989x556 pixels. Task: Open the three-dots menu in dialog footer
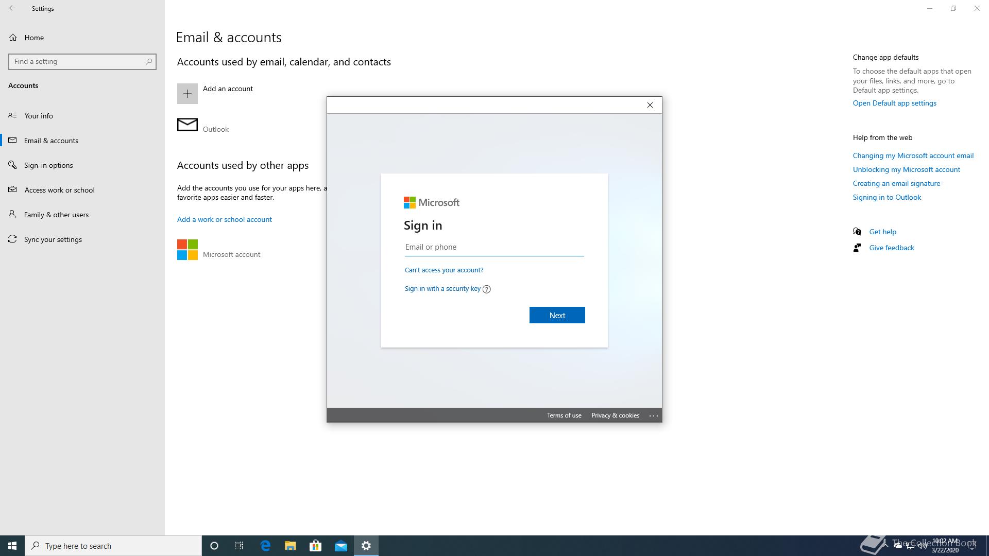coord(654,415)
